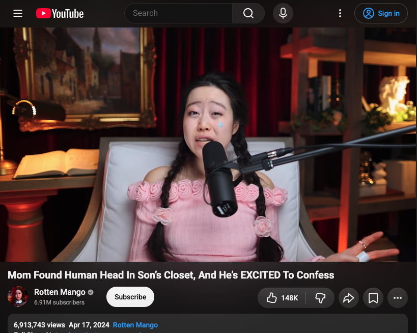The image size is (417, 333).
Task: Sign in to YouTube account
Action: click(381, 13)
